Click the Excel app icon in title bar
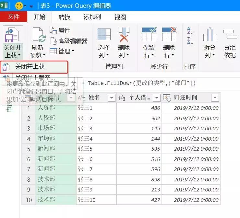240x218 pixels. click(4, 6)
